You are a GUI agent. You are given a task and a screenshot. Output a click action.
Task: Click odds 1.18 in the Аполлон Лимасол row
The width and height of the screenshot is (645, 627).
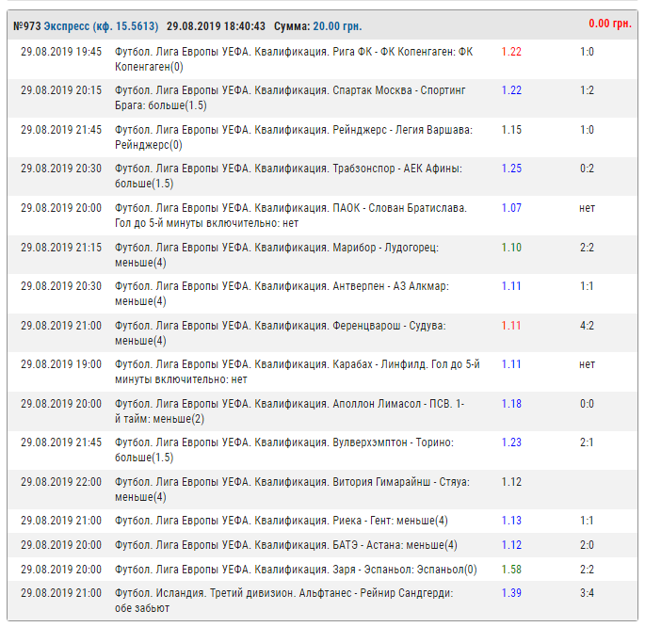[511, 404]
